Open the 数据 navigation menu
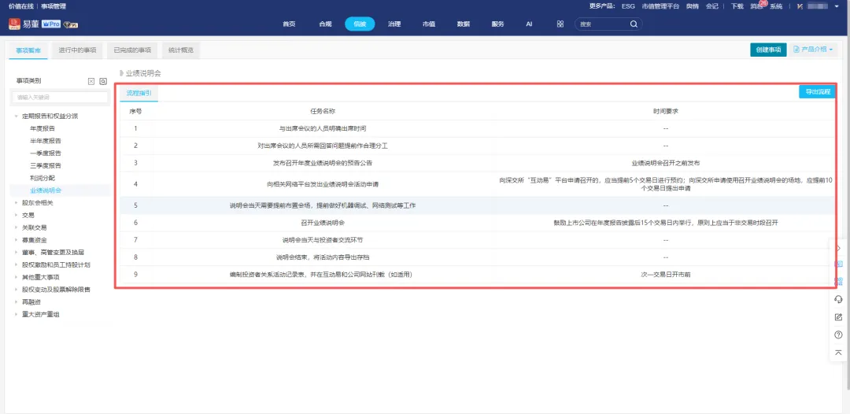Screen dimensions: 850x414 [464, 24]
